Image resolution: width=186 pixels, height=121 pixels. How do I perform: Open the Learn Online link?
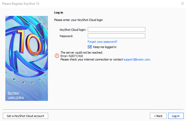point(16,97)
